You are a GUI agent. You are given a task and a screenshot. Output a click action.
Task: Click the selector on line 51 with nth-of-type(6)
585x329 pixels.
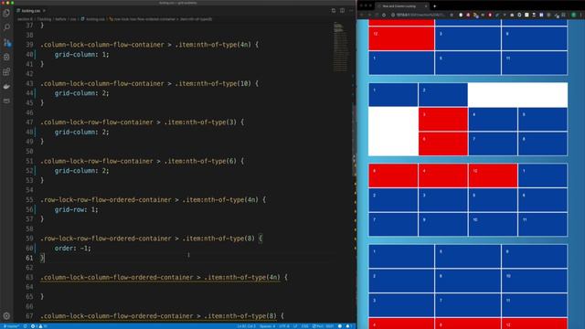143,161
